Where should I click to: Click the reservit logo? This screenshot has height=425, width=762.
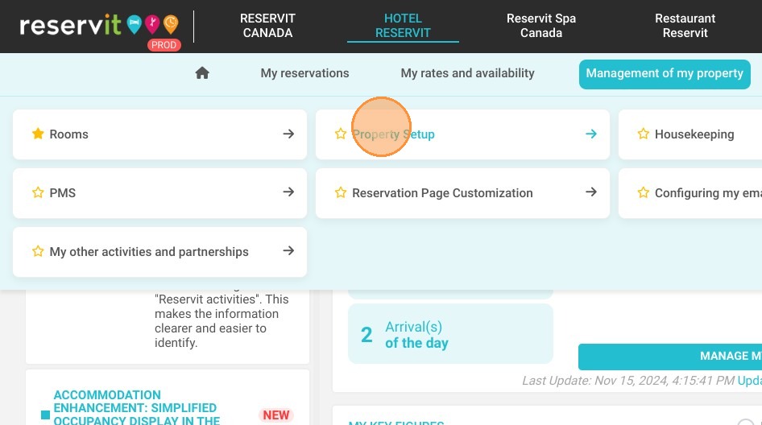tap(100, 27)
